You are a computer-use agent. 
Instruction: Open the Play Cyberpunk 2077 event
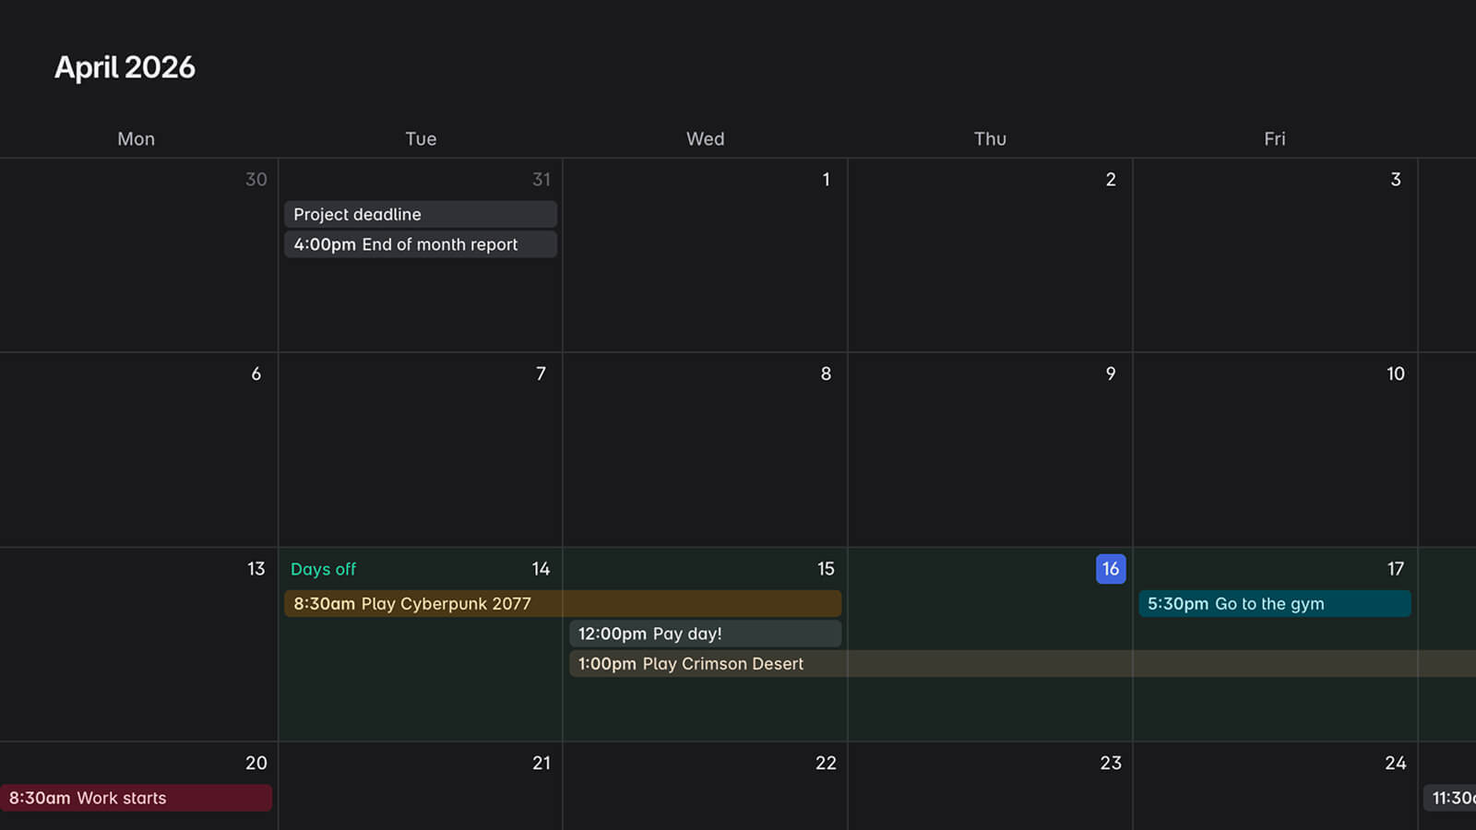tap(563, 604)
